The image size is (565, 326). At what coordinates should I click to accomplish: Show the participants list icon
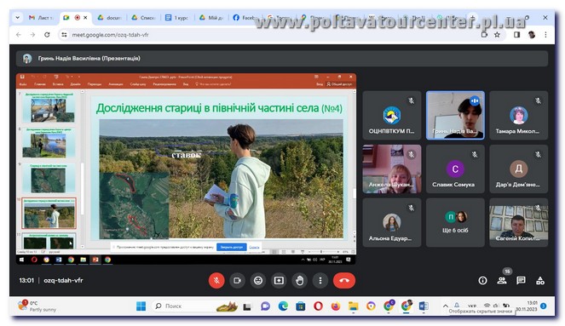(502, 281)
